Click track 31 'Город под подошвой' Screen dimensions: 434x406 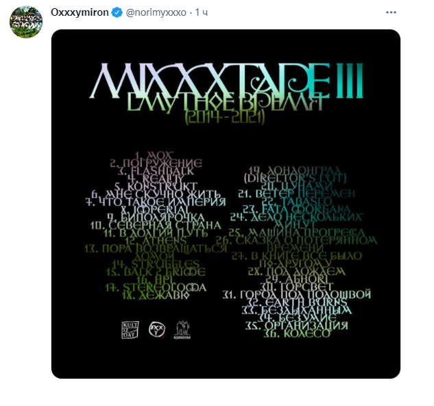point(296,294)
